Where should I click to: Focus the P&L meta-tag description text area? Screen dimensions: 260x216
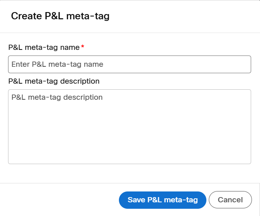(x=129, y=126)
